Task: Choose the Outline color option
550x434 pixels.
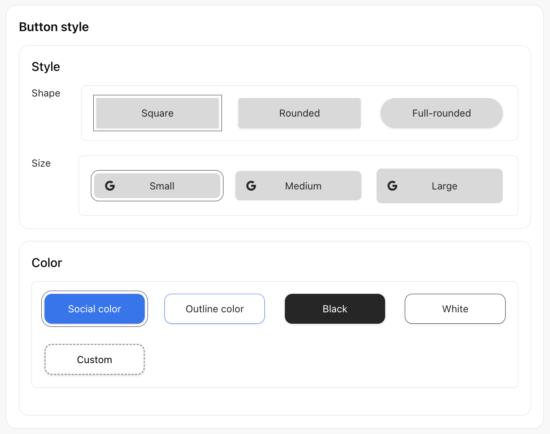Action: point(214,309)
